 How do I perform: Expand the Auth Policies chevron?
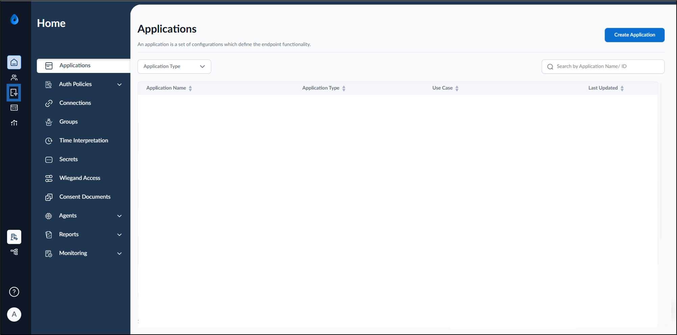[x=119, y=84]
